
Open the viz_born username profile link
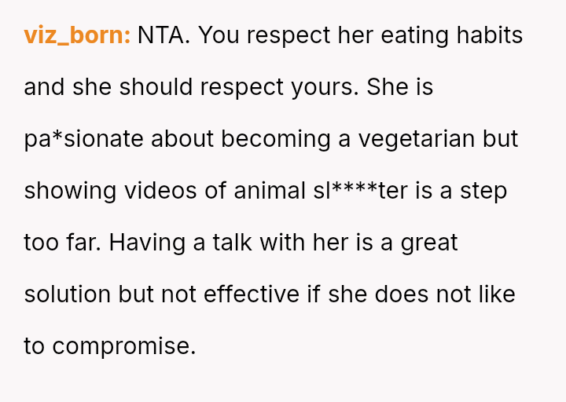tap(77, 35)
